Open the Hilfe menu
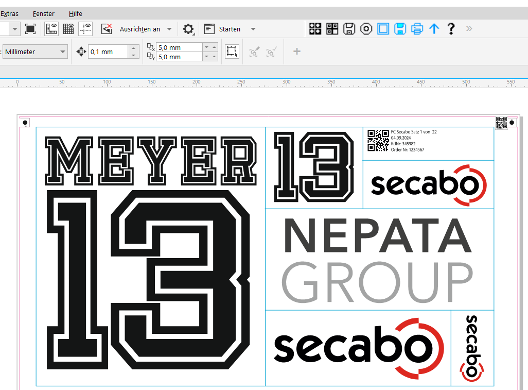This screenshot has height=390, width=528. click(x=75, y=13)
